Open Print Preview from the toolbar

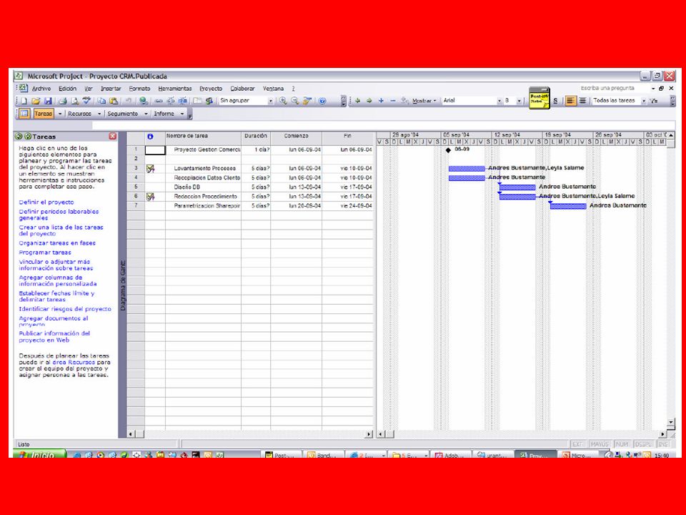click(x=75, y=101)
